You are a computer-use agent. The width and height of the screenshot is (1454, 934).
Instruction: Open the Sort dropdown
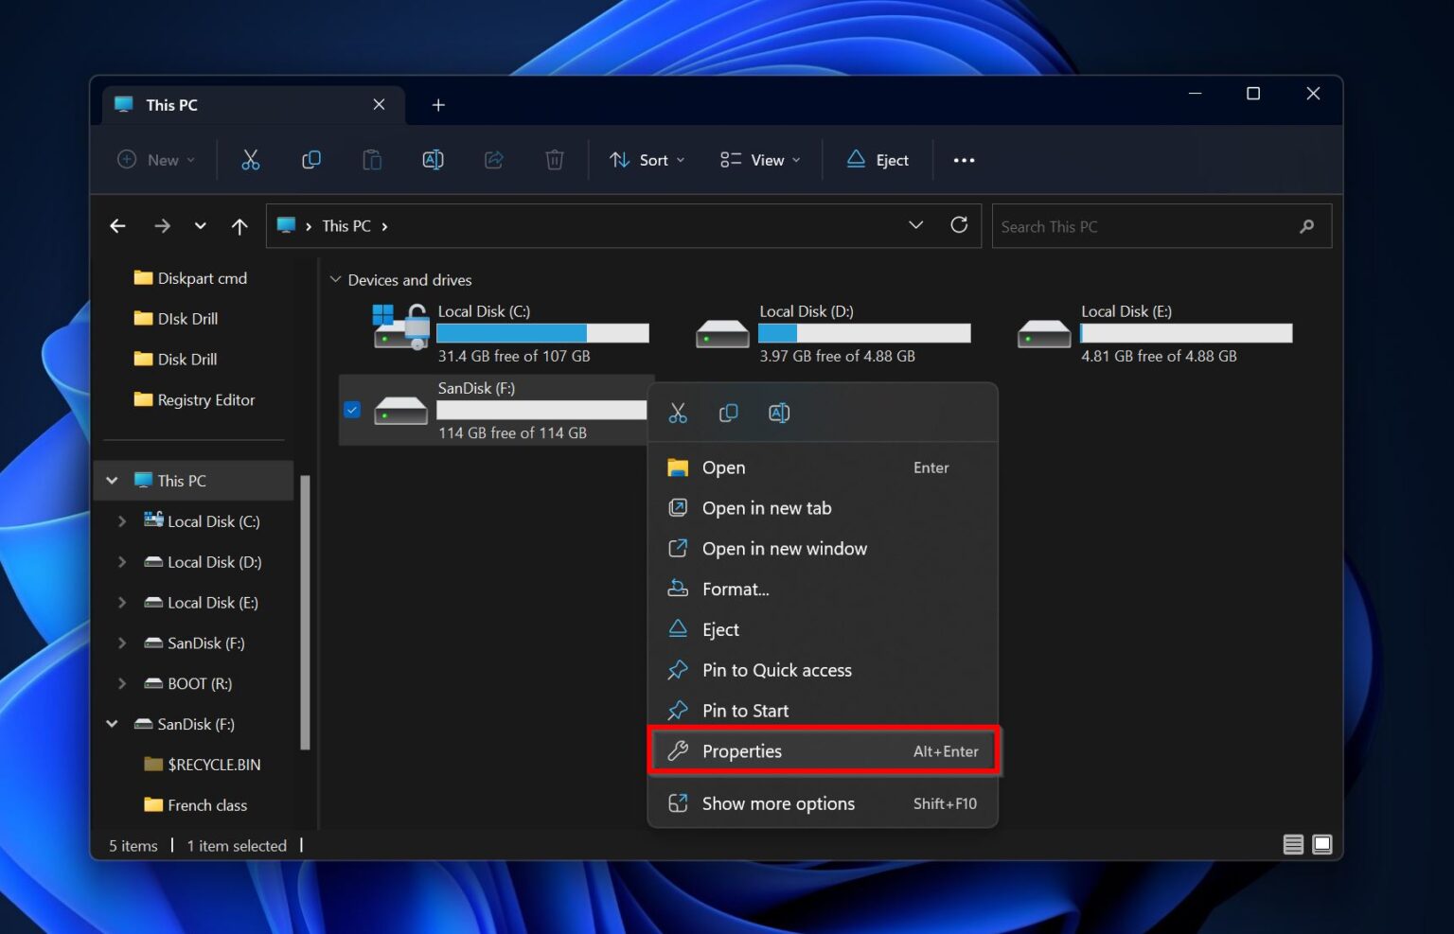(x=647, y=159)
